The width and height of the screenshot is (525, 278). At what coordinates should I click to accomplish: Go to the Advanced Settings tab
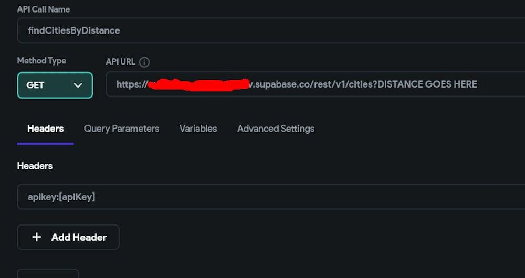(276, 129)
